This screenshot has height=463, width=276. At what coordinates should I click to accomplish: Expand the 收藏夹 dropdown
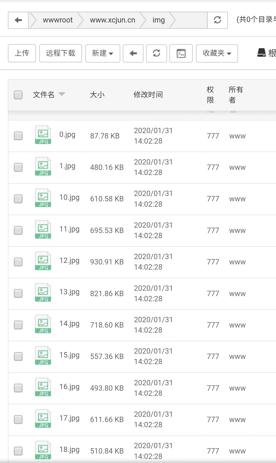217,53
